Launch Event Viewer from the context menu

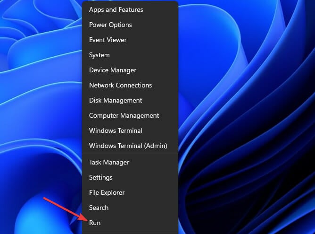pos(130,40)
